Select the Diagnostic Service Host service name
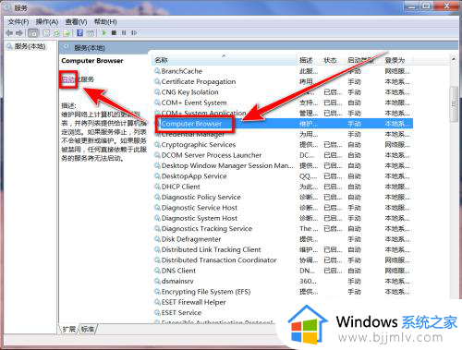This screenshot has width=462, height=350. (x=200, y=208)
